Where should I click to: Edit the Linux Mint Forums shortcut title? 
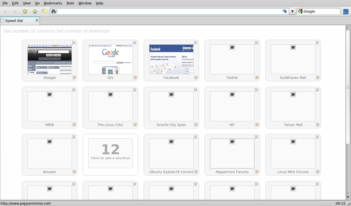[x=318, y=172]
